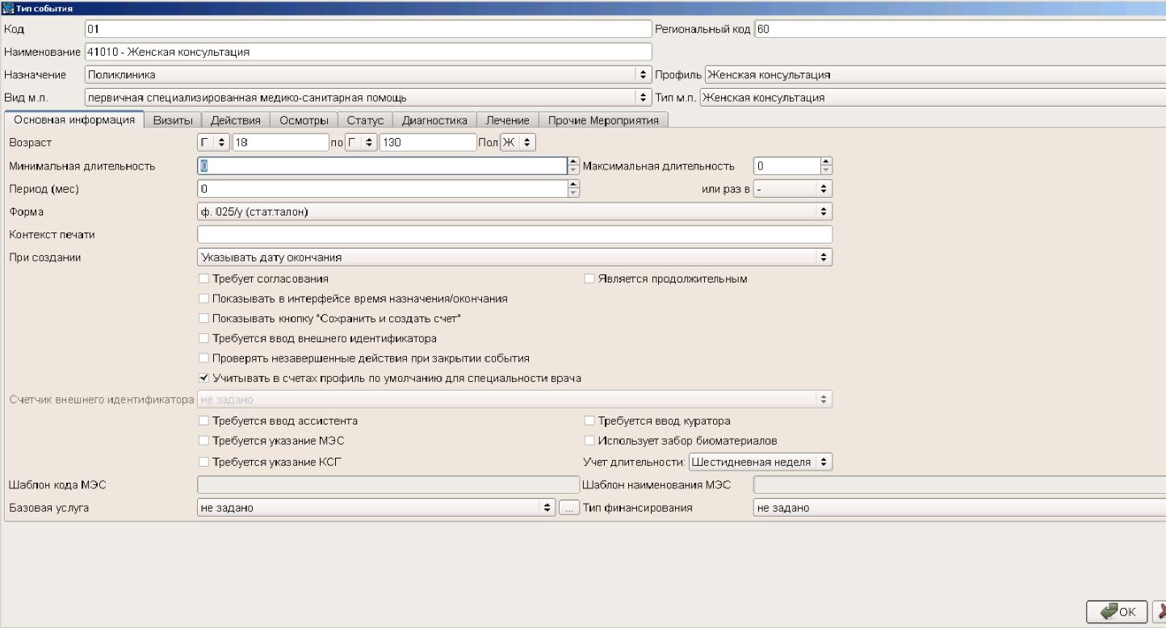
Task: Focus the Контекст печати input field
Action: coord(514,235)
